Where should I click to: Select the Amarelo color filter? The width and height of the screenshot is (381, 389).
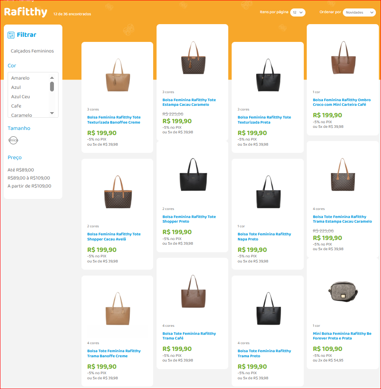[20, 78]
